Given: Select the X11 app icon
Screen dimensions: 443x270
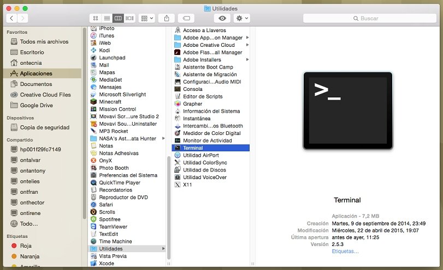Looking at the screenshot, I should point(178,185).
